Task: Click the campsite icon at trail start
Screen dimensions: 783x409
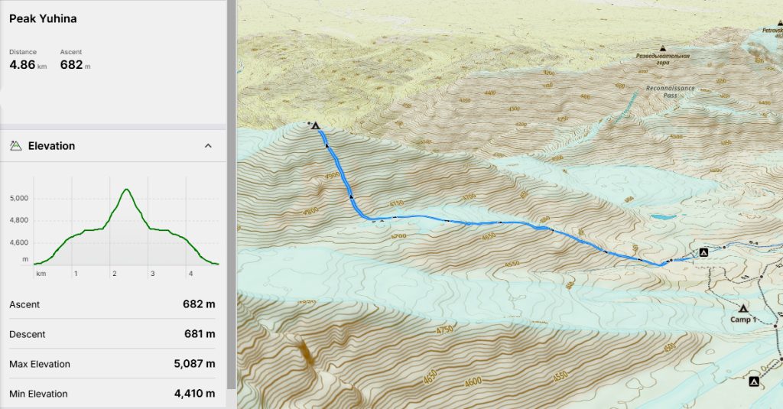Action: pos(703,252)
